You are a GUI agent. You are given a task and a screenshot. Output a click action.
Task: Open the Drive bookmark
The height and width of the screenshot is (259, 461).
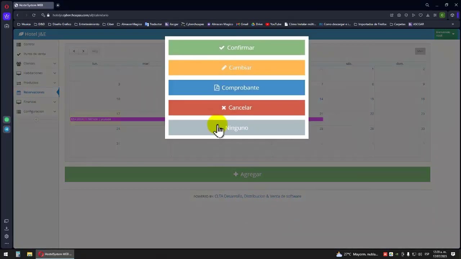point(257,24)
